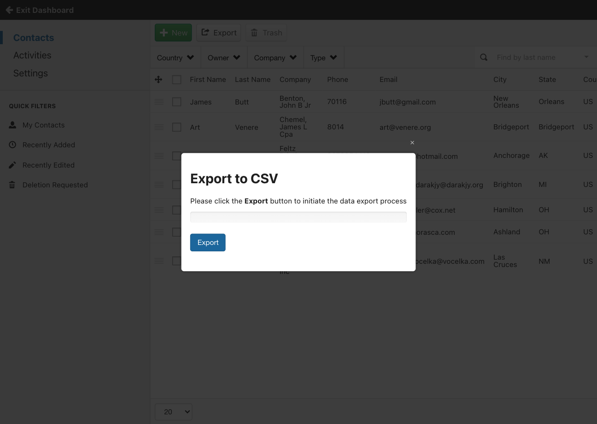This screenshot has width=597, height=424.
Task: Click the Last Name column header
Action: point(252,80)
